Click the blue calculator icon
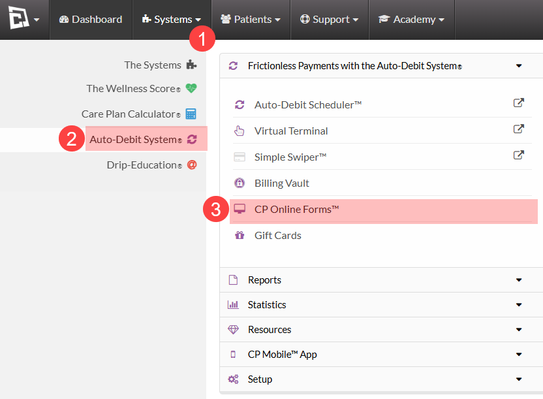Screen dimensions: 543x399 coord(191,114)
